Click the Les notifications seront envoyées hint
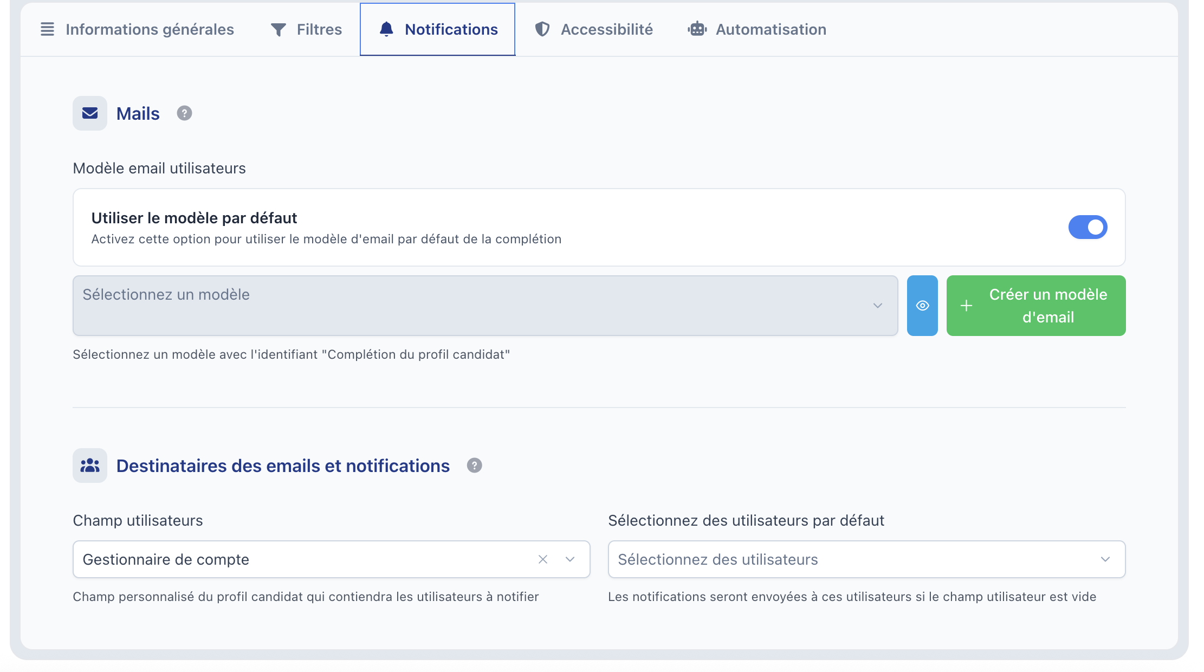The width and height of the screenshot is (1204, 672). pos(852,597)
